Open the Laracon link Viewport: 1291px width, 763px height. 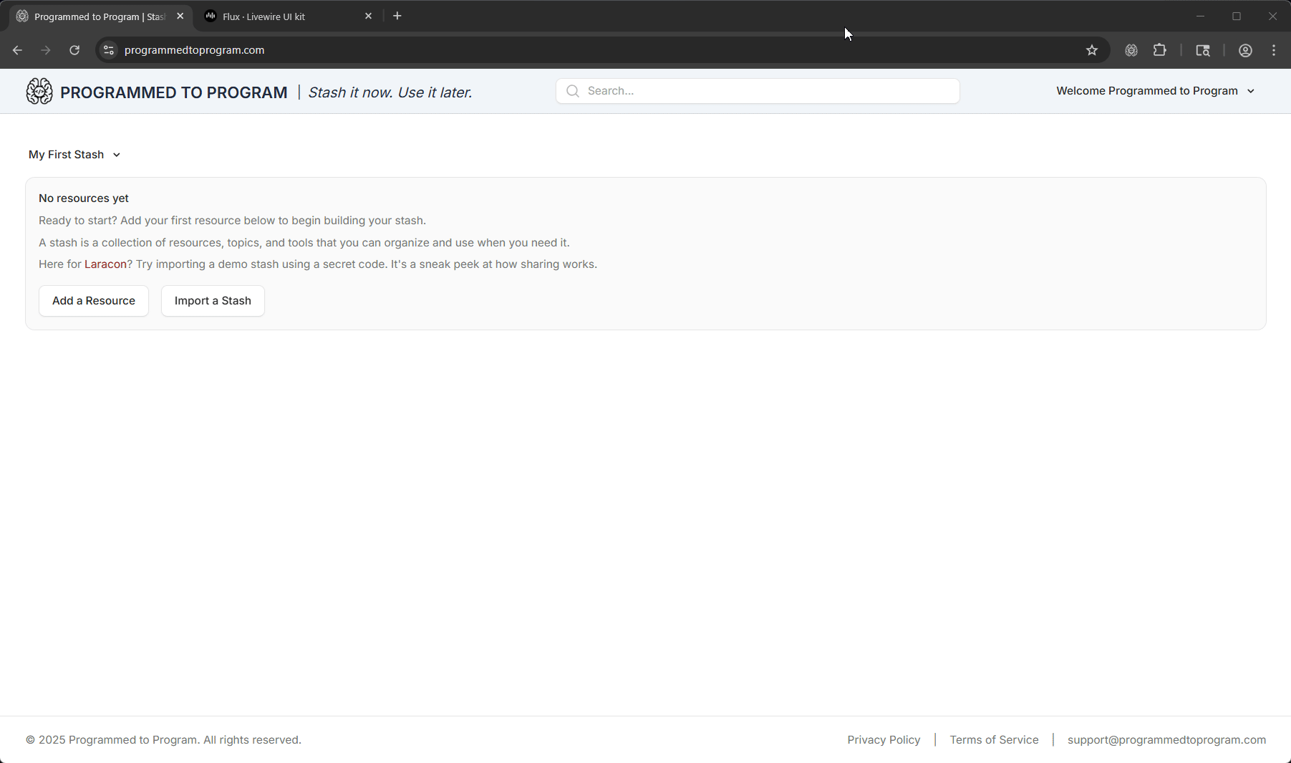tap(105, 264)
